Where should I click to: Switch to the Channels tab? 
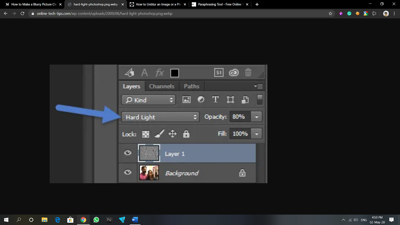pos(161,86)
